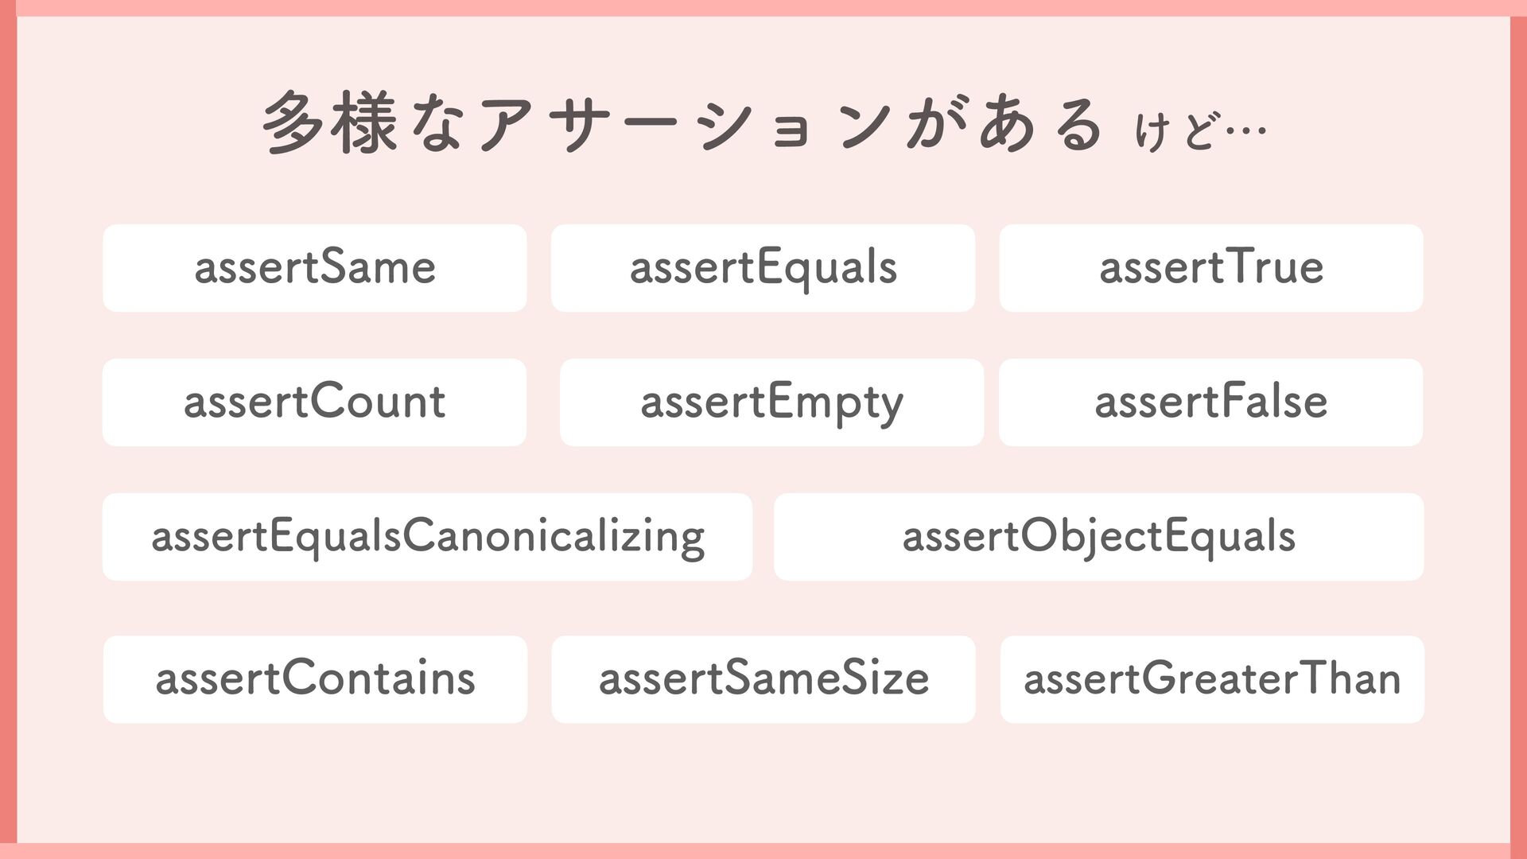Screen dimensions: 1527x859
Task: Choose the assertCount box
Action: pyautogui.click(x=314, y=402)
